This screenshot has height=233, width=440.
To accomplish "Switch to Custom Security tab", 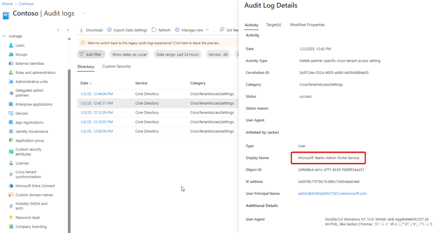I will pyautogui.click(x=116, y=67).
